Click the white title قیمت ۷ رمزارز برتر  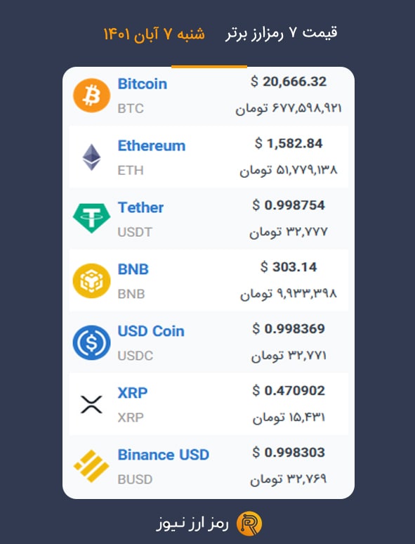click(281, 33)
